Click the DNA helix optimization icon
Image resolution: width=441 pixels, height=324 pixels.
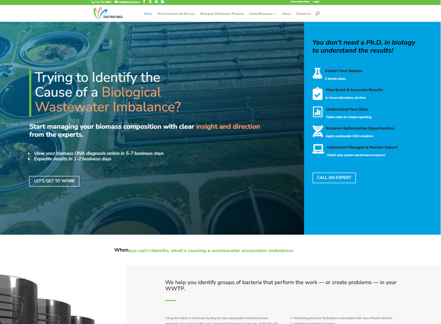click(x=317, y=131)
